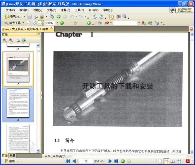The height and width of the screenshot is (165, 195).
Task: Click the search options funnel icon
Action: (x=157, y=23)
